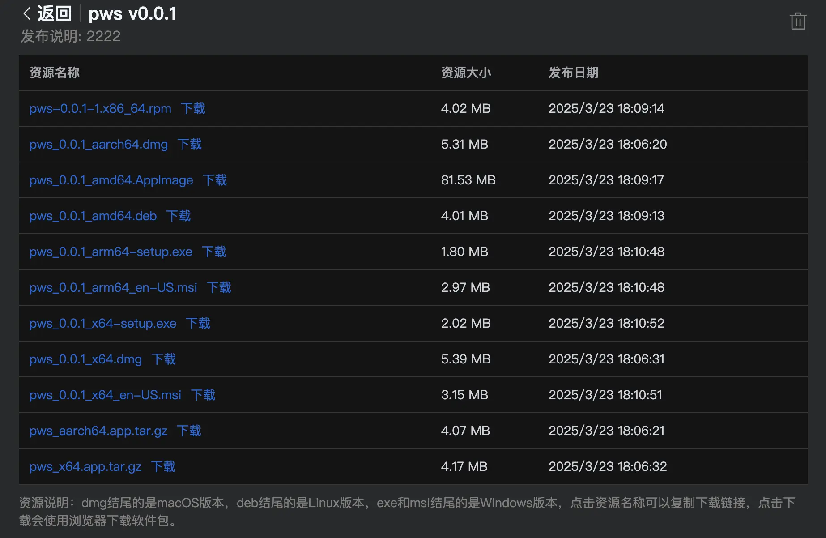Image resolution: width=826 pixels, height=538 pixels.
Task: Select the pws_0.0.1_amd64.AppImage file name
Action: [x=111, y=180]
